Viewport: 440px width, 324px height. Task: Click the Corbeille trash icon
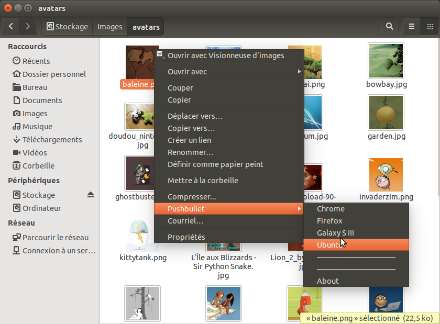(x=17, y=165)
